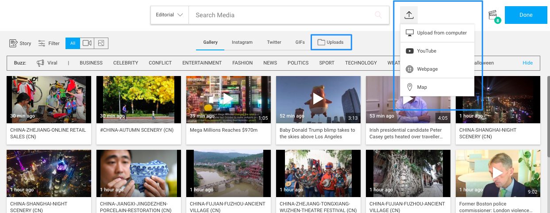
Task: Open #CHINA-AUTUMN SCENERY thumbnail
Action: click(x=139, y=99)
